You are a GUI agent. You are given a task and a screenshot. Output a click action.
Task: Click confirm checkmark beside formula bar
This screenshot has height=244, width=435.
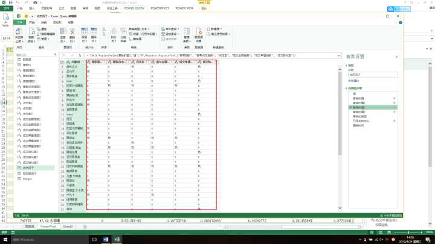(x=72, y=55)
